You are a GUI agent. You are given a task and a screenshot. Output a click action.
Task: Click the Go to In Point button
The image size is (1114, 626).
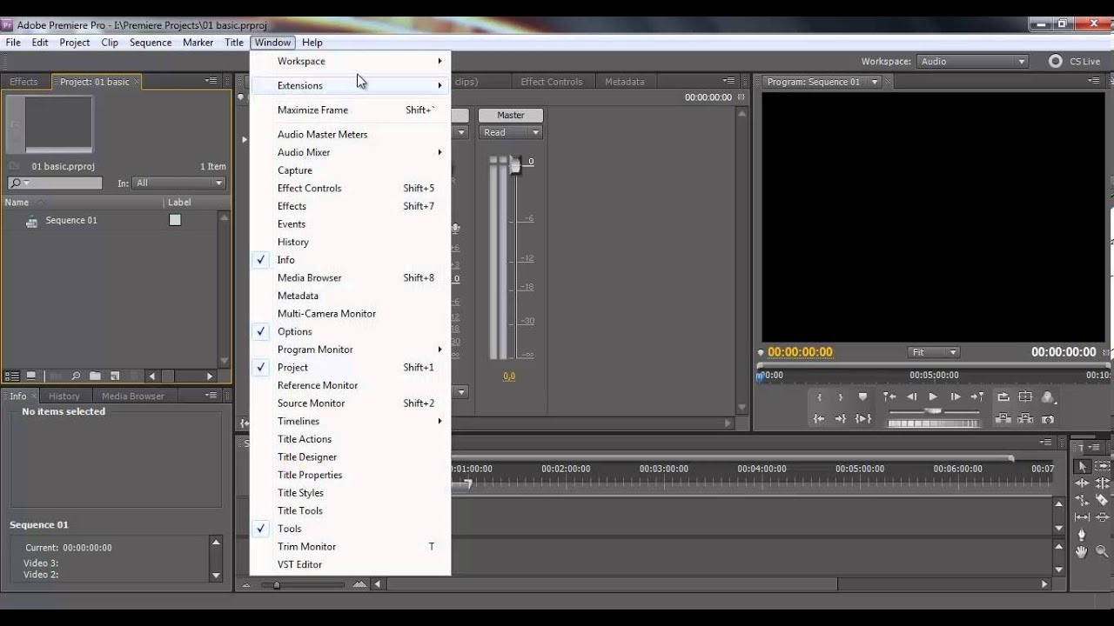pyautogui.click(x=819, y=419)
